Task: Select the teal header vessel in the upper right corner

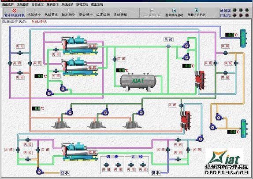Action: [x=243, y=38]
